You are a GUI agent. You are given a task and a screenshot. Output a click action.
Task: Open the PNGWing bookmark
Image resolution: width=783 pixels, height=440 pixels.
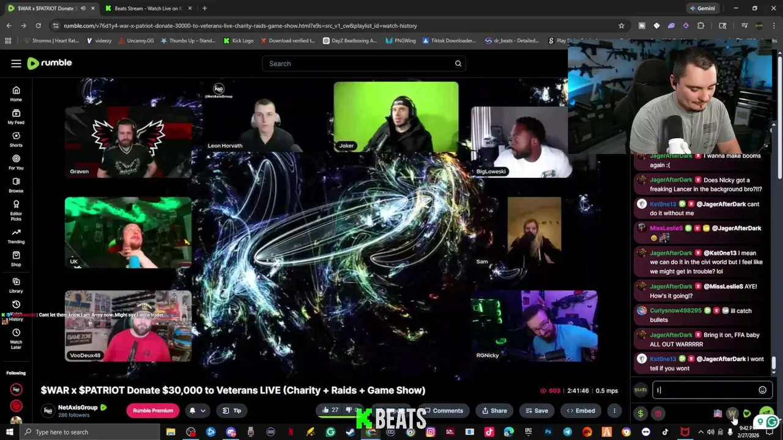[401, 41]
